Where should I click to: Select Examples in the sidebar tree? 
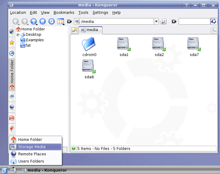tap(32, 40)
